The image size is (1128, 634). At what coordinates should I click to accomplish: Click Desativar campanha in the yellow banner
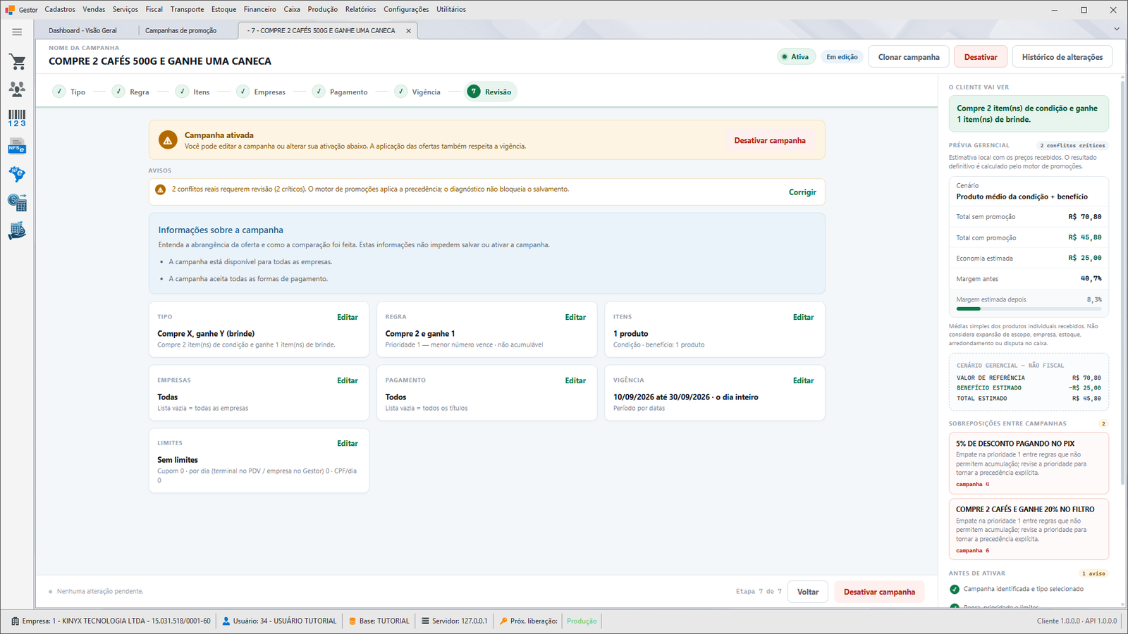coord(770,141)
